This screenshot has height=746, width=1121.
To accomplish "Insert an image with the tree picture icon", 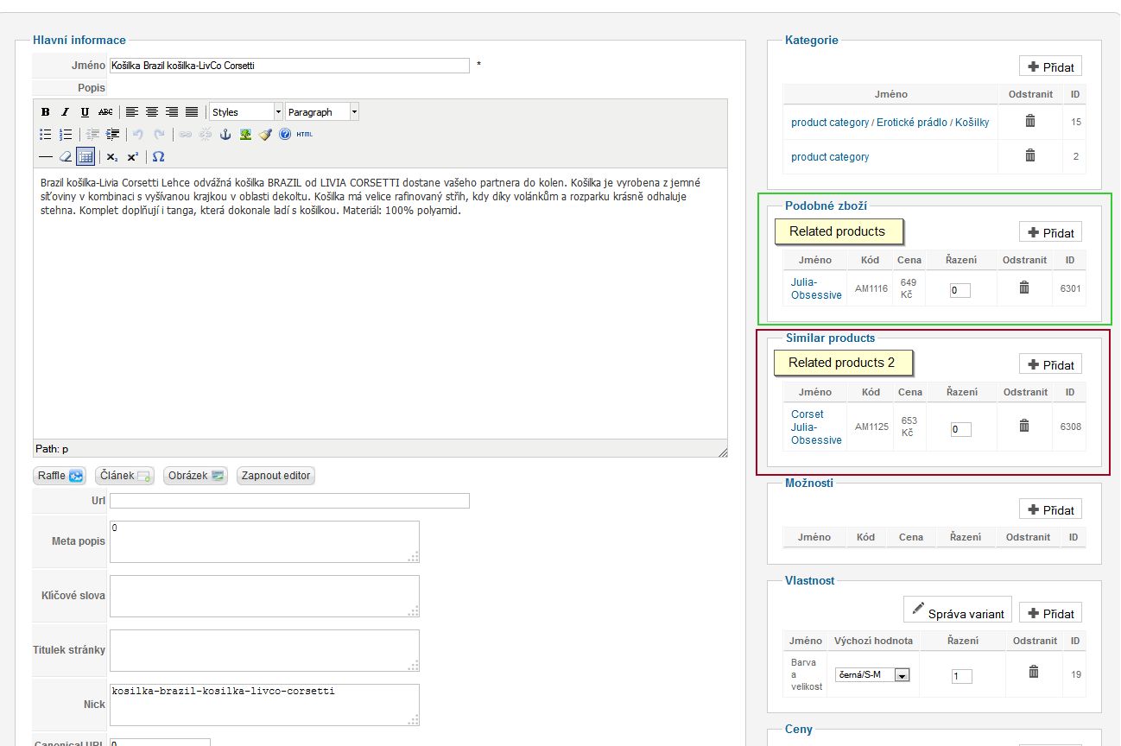I will pyautogui.click(x=245, y=135).
